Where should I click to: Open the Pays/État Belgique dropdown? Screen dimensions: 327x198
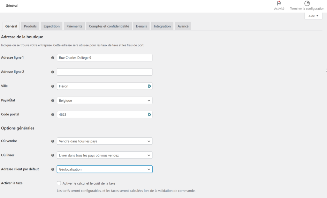click(104, 100)
